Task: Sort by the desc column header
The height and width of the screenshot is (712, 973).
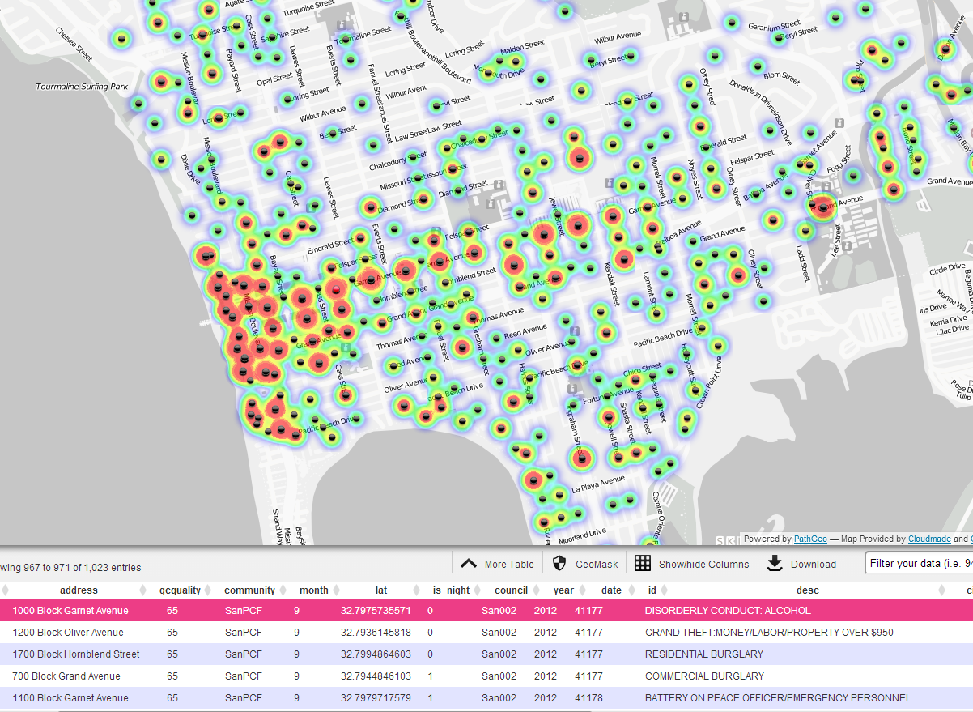Action: (x=808, y=590)
